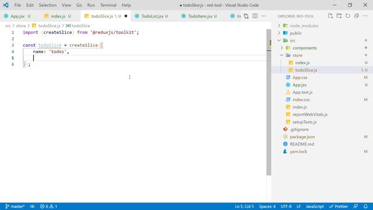The image size is (373, 210).
Task: Expand the components folder
Action: coord(304,48)
